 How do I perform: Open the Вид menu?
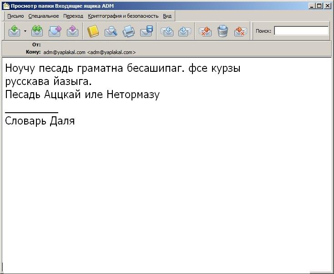tap(167, 16)
